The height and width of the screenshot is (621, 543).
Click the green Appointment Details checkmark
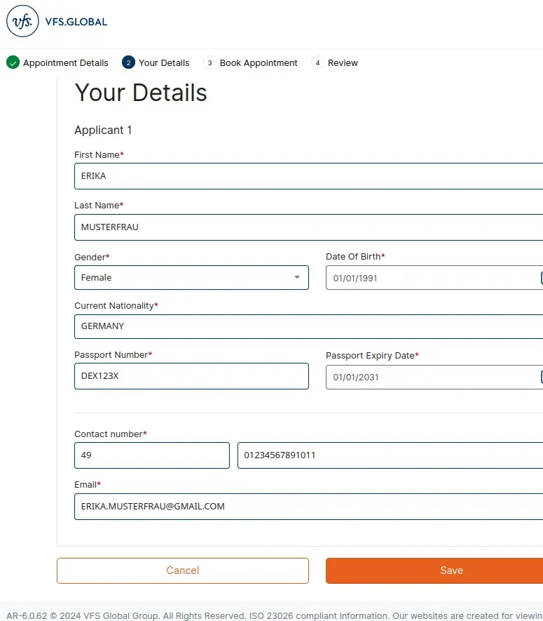click(12, 62)
